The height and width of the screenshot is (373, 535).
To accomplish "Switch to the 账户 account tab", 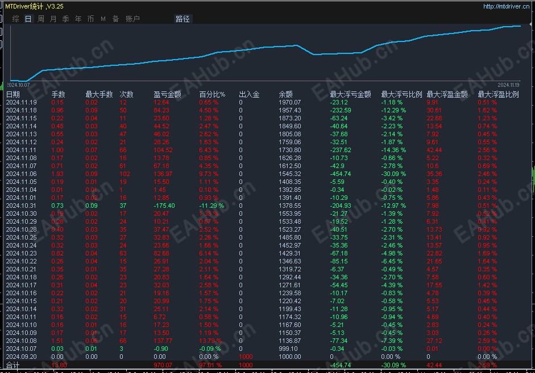I will (132, 19).
